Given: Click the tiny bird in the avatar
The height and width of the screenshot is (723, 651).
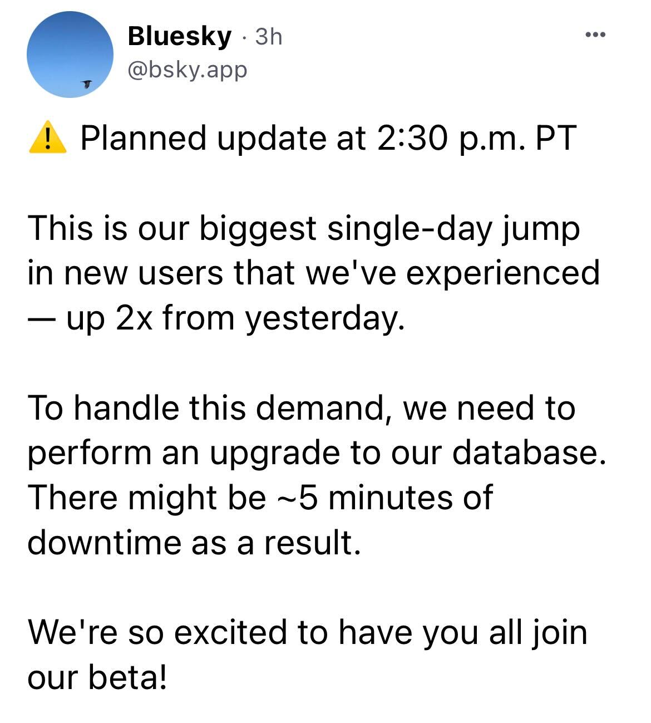Looking at the screenshot, I should click(86, 83).
